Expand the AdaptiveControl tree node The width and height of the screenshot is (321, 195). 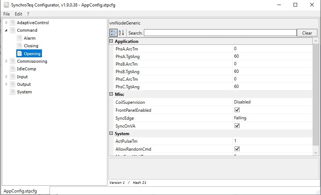[7, 23]
